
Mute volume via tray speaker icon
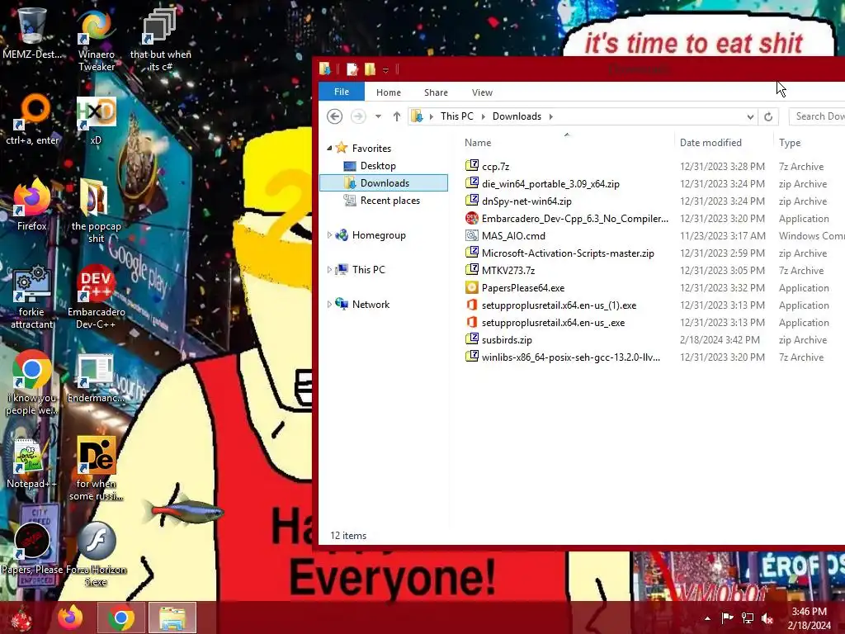coord(767,618)
